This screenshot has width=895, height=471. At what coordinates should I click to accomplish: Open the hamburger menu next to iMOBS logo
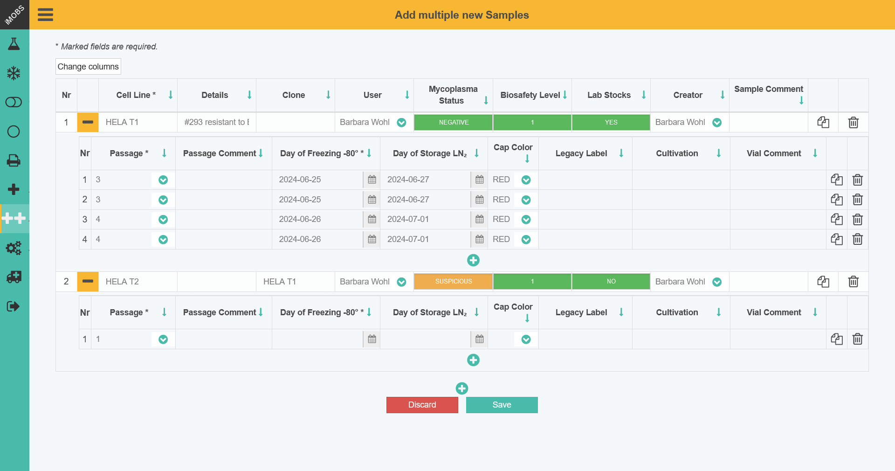coord(45,14)
